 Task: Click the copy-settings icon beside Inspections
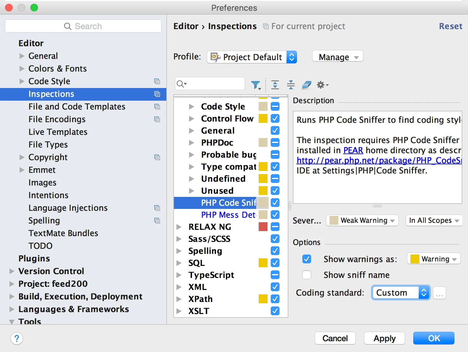(x=157, y=94)
